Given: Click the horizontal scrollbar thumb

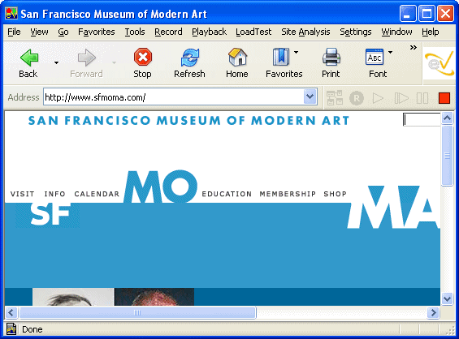Looking at the screenshot, I should coord(137,313).
